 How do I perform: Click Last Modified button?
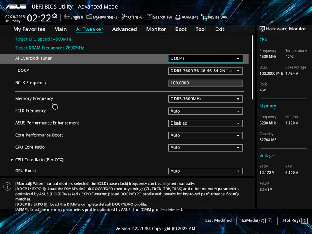pyautogui.click(x=218, y=220)
